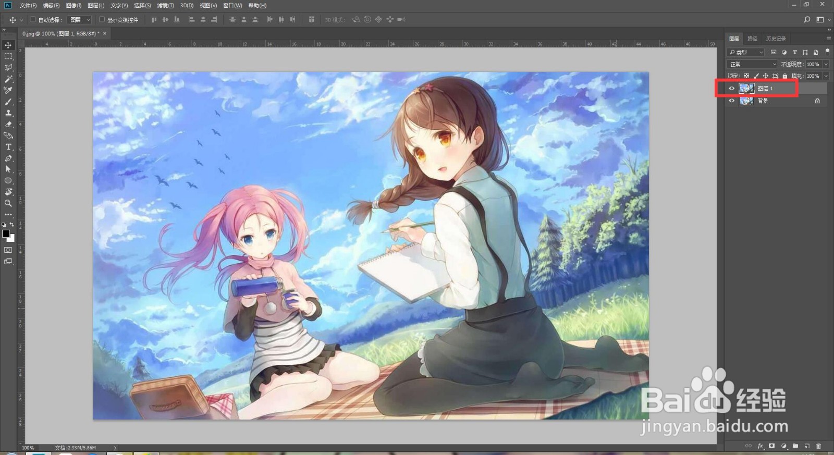Open the 文件(F) menu
834x455 pixels.
(x=28, y=6)
